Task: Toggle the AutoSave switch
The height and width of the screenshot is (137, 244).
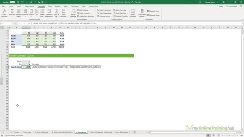Action: coord(13,2)
